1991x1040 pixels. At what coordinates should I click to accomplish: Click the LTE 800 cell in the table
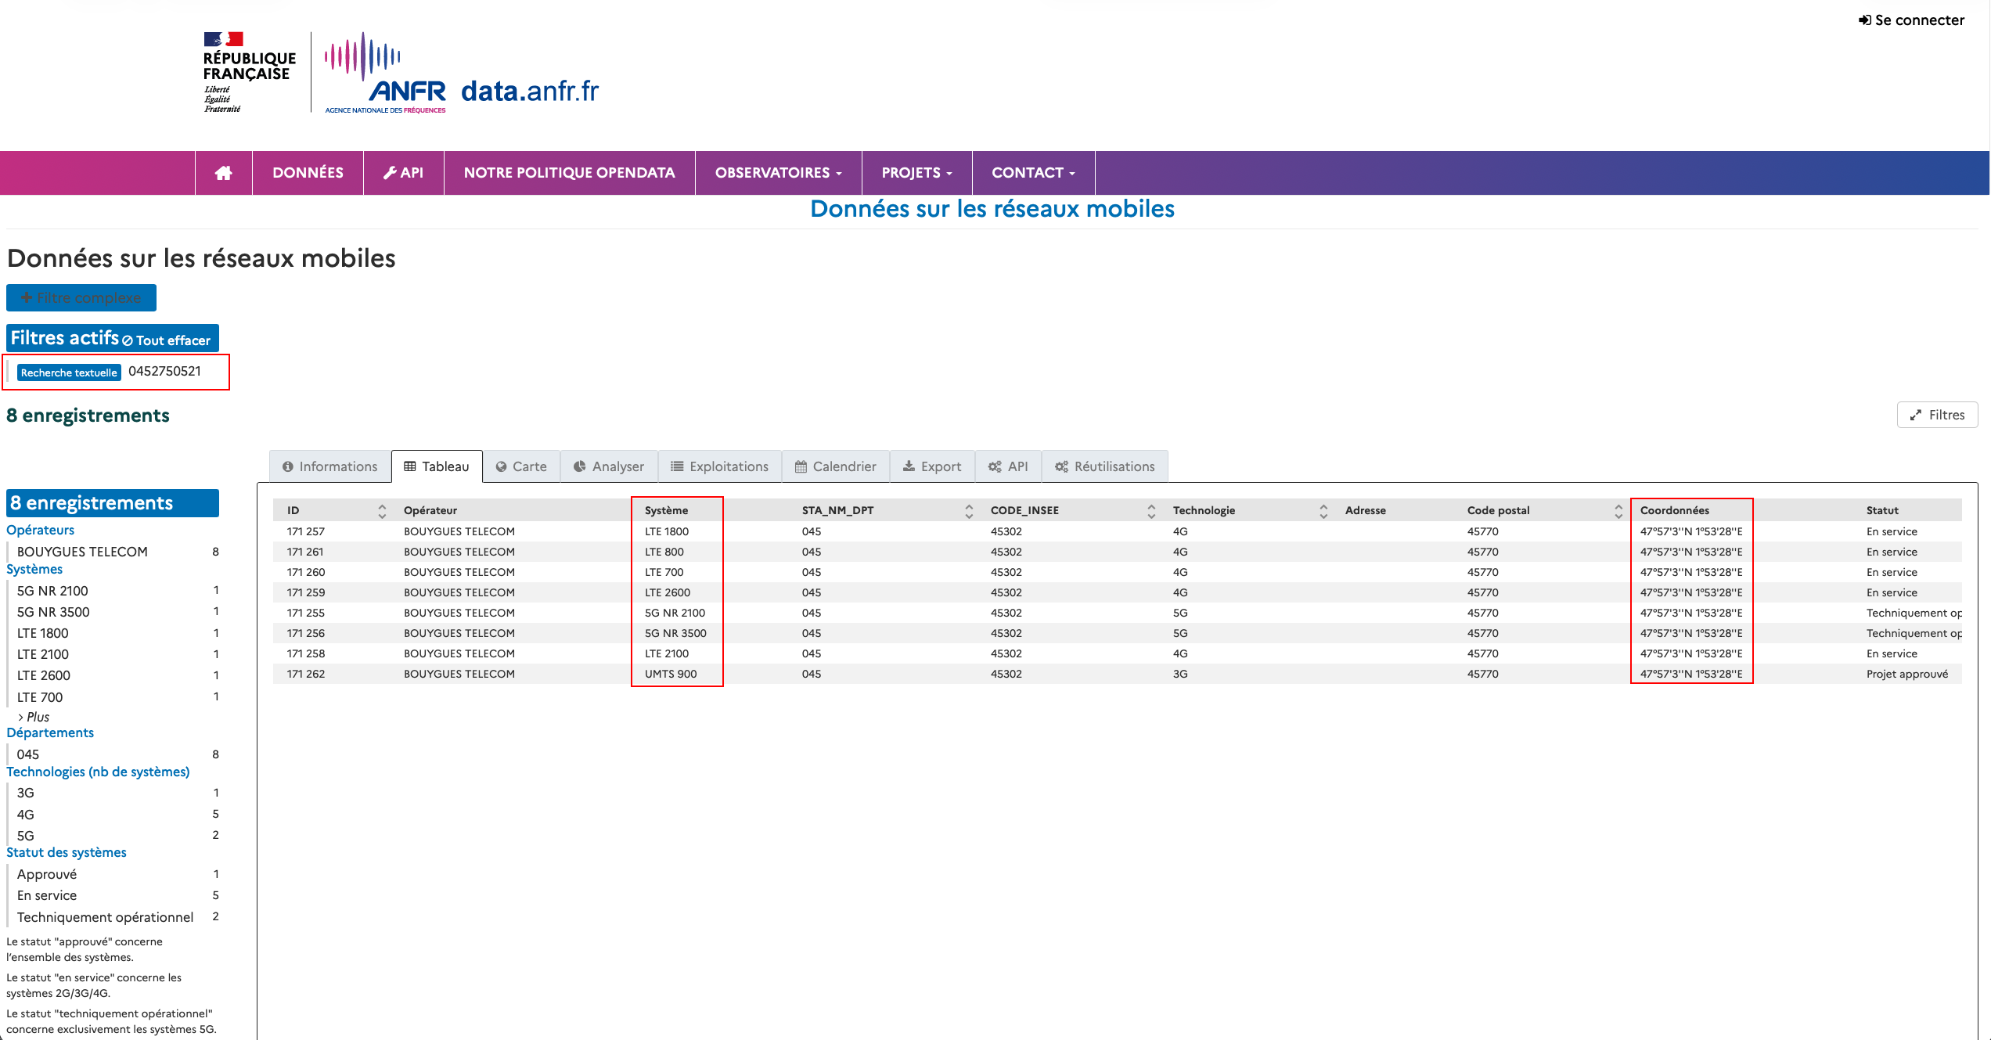[664, 552]
